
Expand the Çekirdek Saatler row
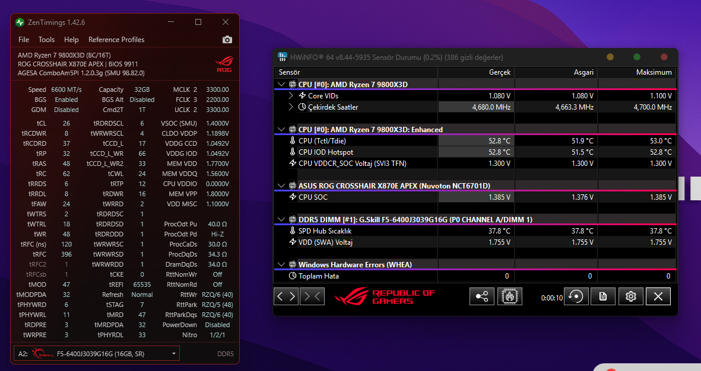(291, 107)
